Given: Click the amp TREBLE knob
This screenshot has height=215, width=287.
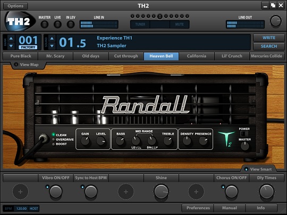Looking at the screenshot, I should pyautogui.click(x=167, y=141).
